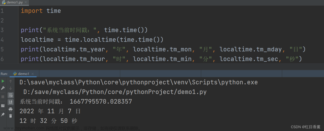Viewport: 324px width, 131px height.
Task: Rerun demo1 with the green play icon
Action: [3, 81]
